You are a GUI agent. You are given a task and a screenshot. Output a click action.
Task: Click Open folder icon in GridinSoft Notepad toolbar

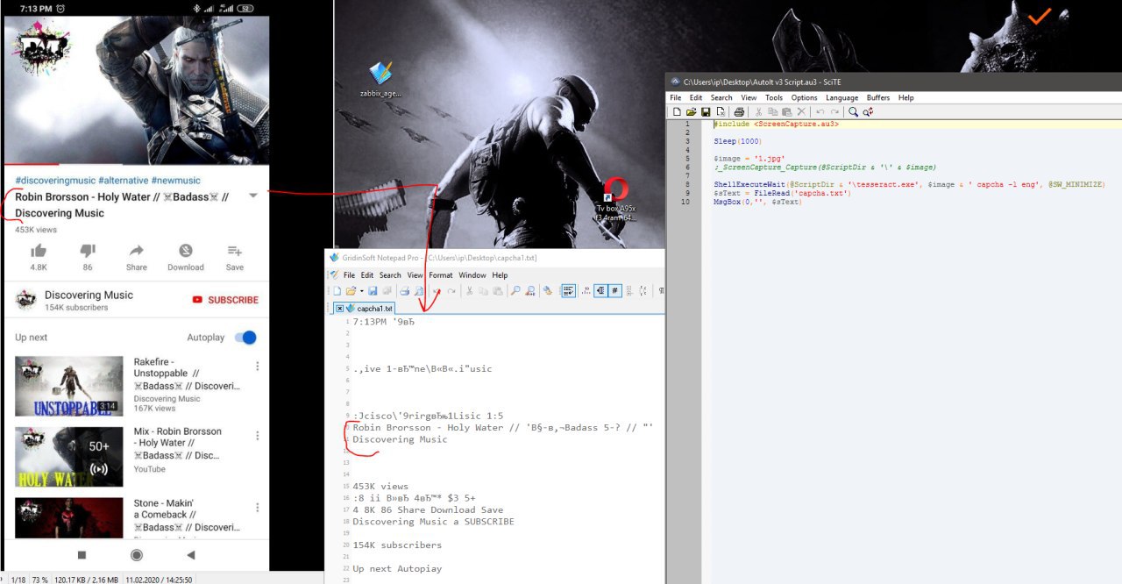click(x=351, y=291)
